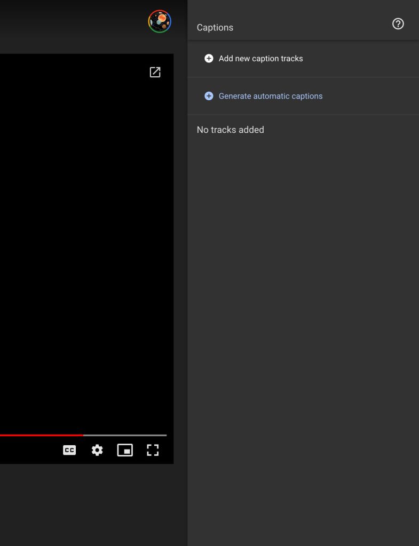Viewport: 419px width, 546px height.
Task: Switch to miniplayer mode
Action: [125, 450]
